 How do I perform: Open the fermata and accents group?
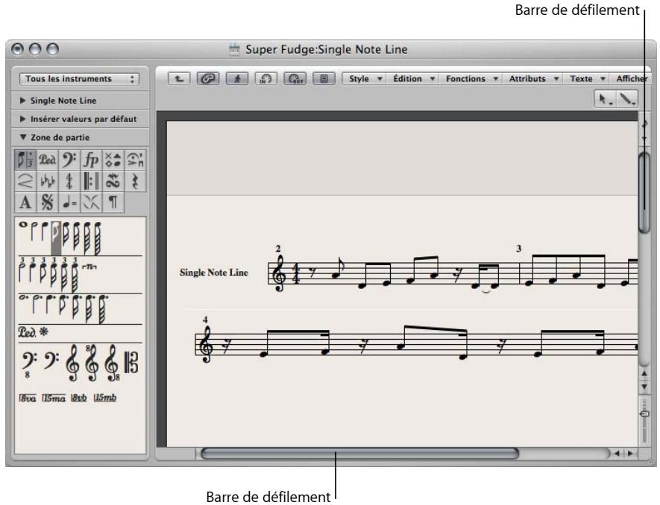click(135, 159)
